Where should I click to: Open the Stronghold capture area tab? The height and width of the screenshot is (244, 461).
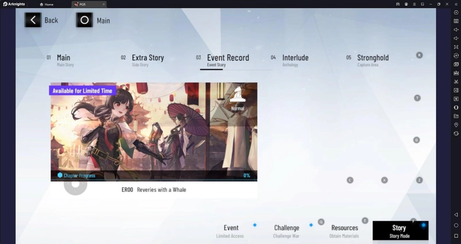(x=372, y=60)
